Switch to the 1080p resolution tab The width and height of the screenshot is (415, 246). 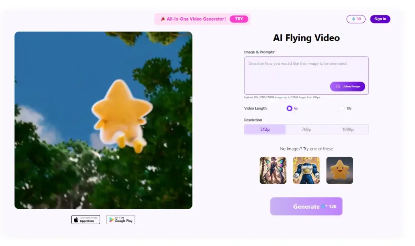(x=347, y=129)
